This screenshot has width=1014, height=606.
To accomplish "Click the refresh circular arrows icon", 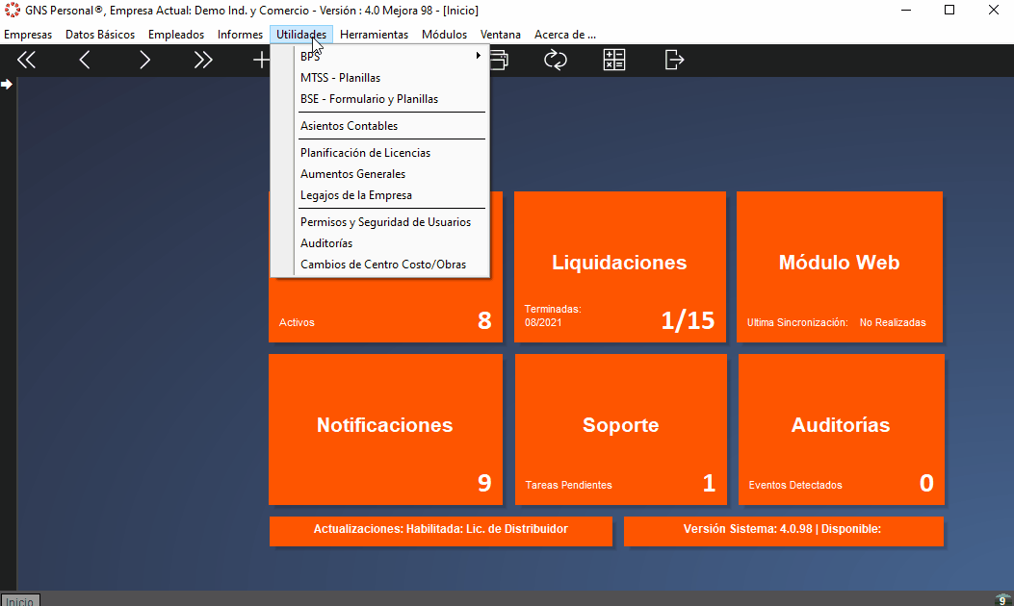I will pyautogui.click(x=555, y=60).
